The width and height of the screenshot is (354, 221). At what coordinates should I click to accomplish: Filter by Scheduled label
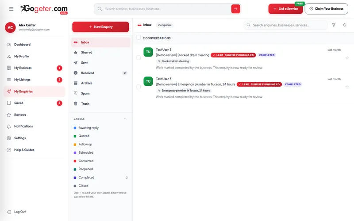101,152
